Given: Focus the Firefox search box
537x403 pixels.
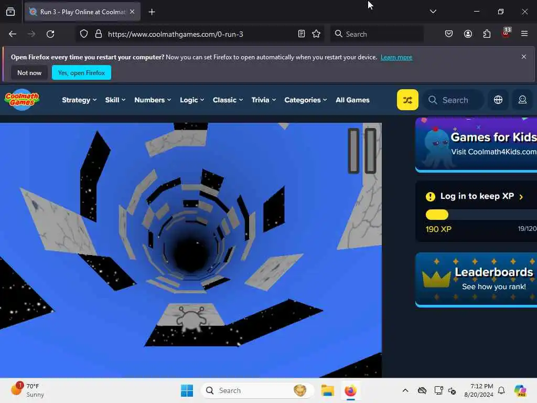Looking at the screenshot, I should (377, 34).
